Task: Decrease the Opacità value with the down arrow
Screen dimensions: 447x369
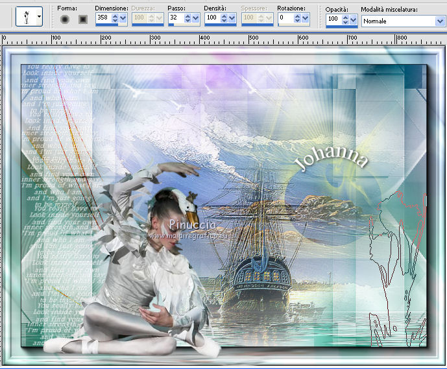Action: pyautogui.click(x=346, y=22)
